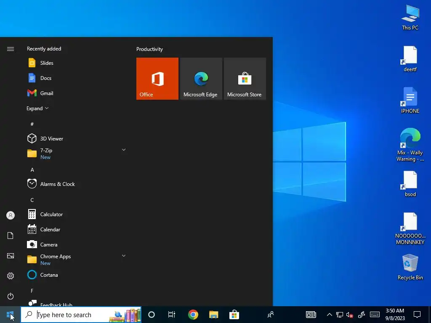The height and width of the screenshot is (323, 431).
Task: Expand the Chrome Apps folder chevron
Action: (x=124, y=256)
